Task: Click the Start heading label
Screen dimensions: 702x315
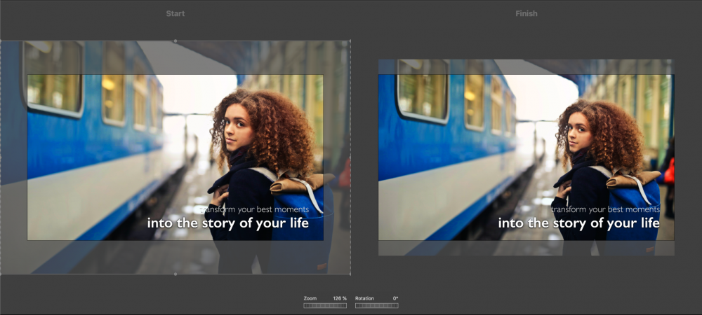Action: [175, 14]
